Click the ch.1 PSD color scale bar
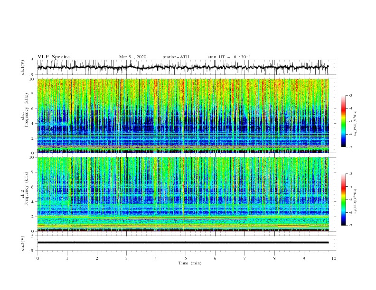The height and width of the screenshot is (290, 376). coord(343,121)
